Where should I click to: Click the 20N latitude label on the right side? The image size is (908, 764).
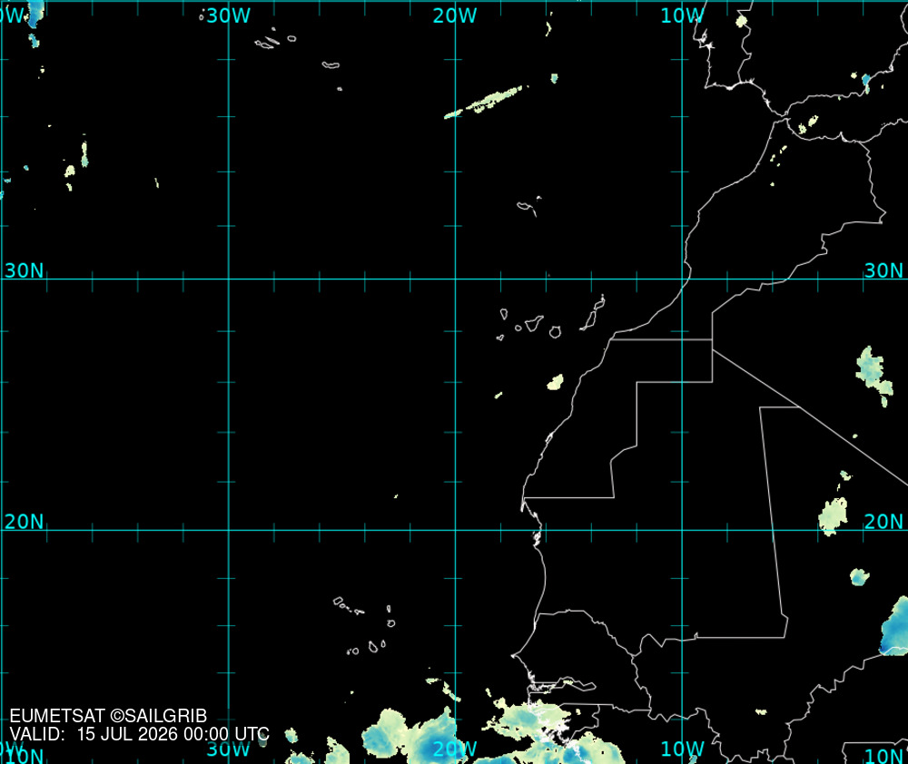coord(883,522)
